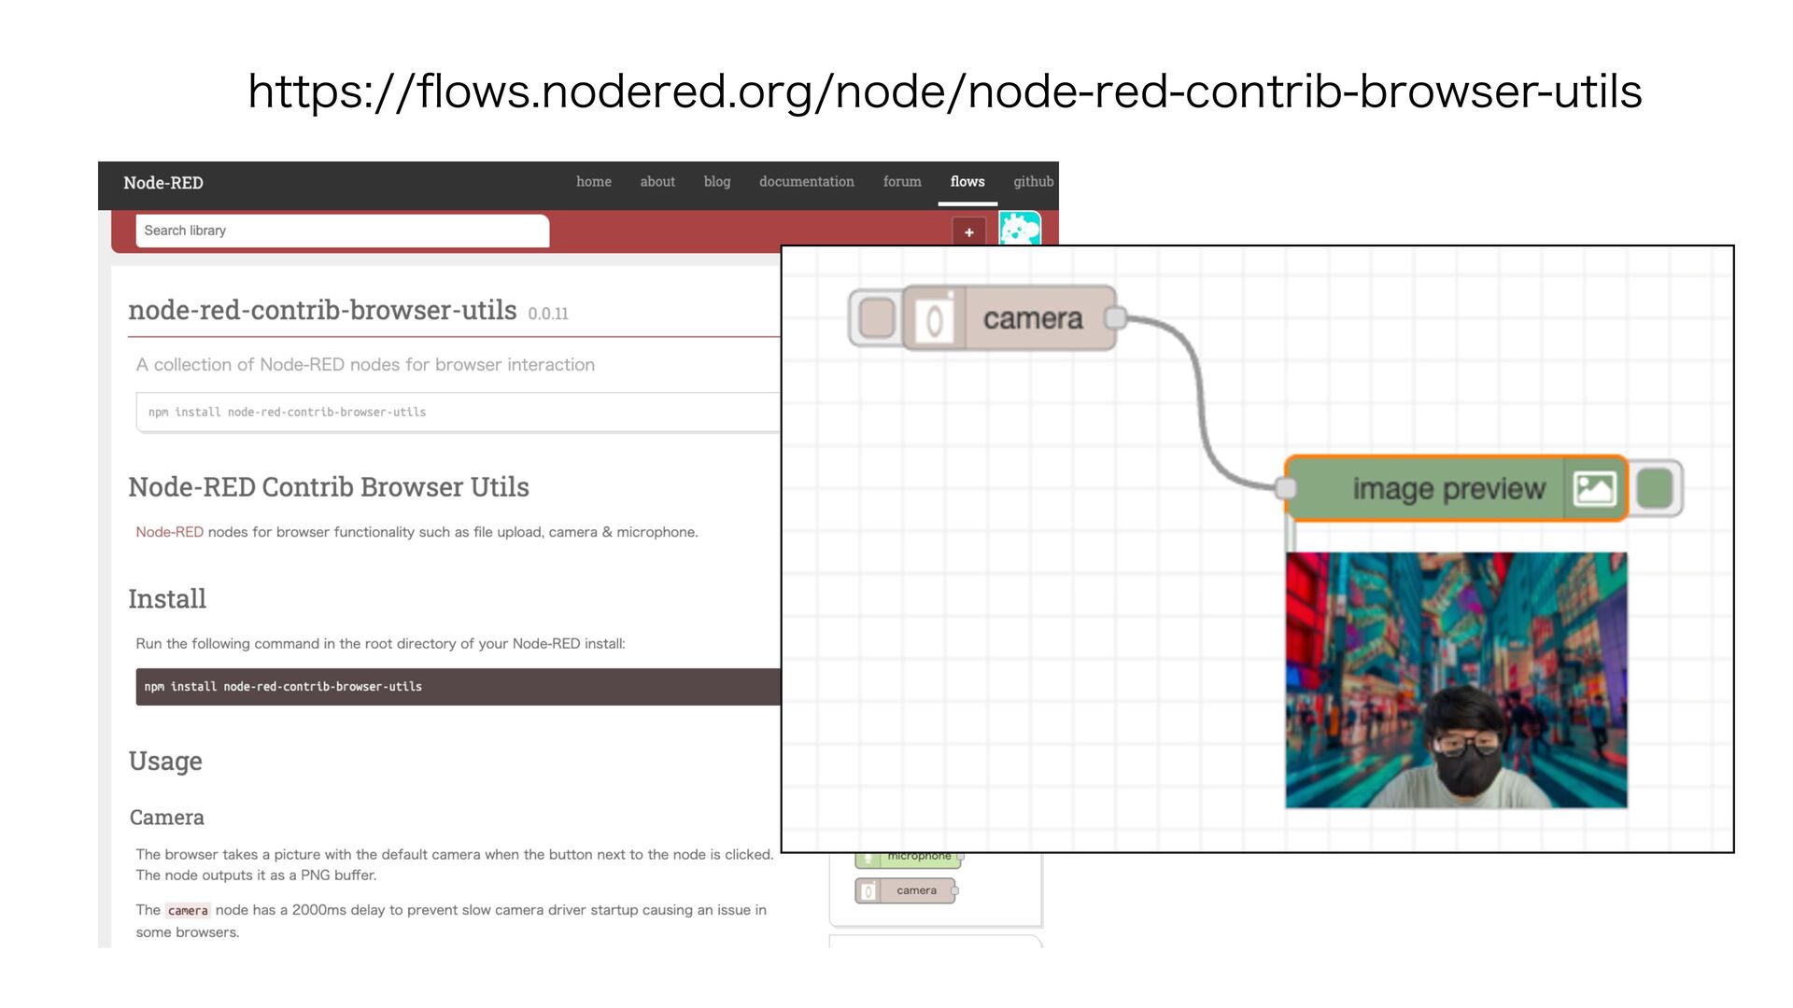The image size is (1793, 1008).
Task: Click the webcam preview image thumbnail
Action: (x=1456, y=679)
